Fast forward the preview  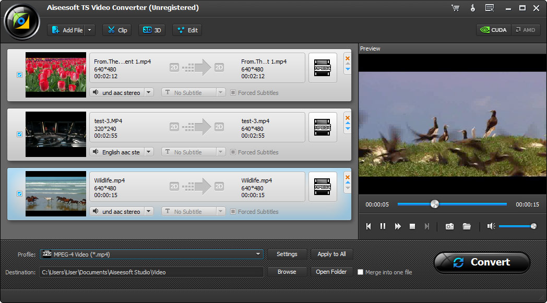[398, 226]
